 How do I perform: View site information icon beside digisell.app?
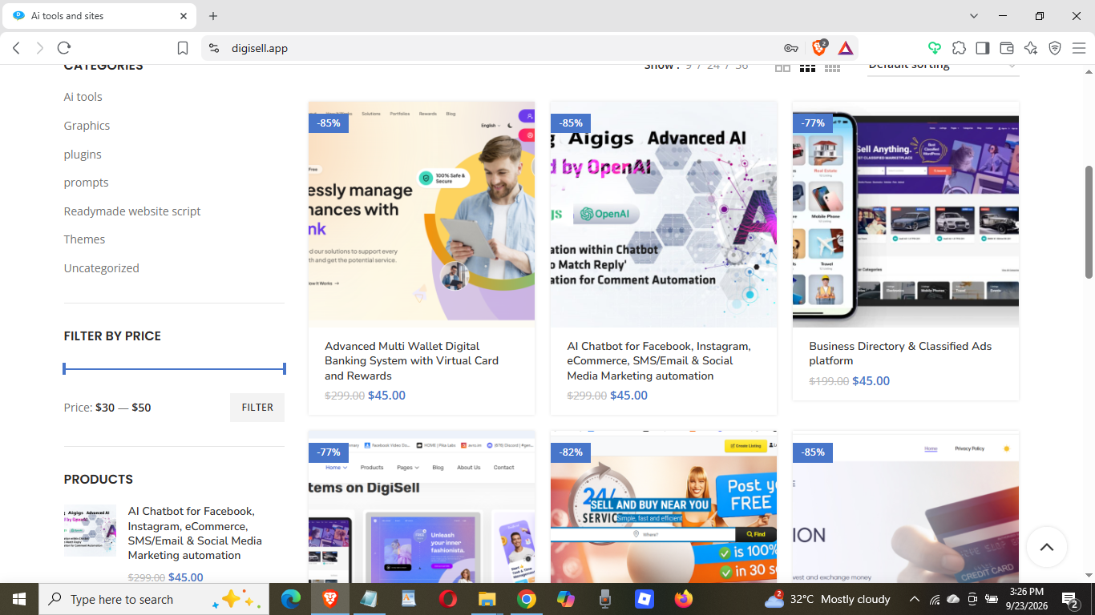(214, 48)
